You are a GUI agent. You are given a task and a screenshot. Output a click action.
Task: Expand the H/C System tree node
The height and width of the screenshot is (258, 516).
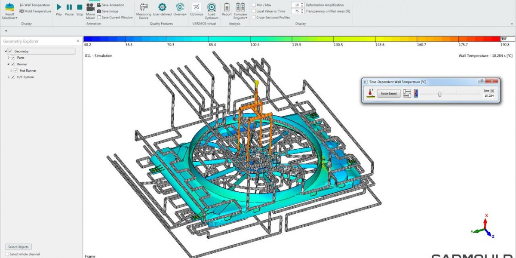point(9,77)
